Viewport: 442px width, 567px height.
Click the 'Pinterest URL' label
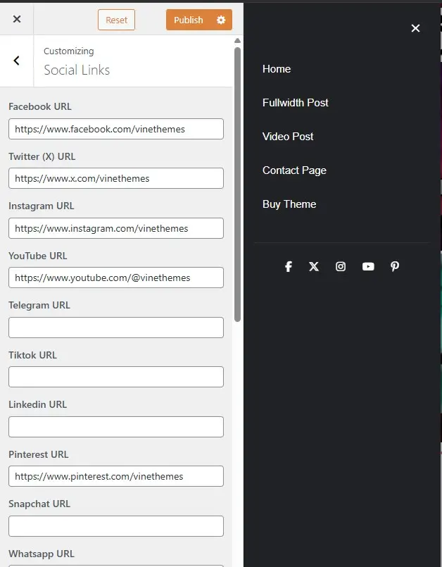coord(38,454)
